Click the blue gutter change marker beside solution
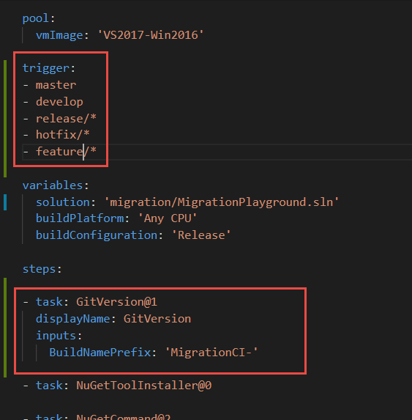Screen dimensions: 412x420 (x=5, y=202)
